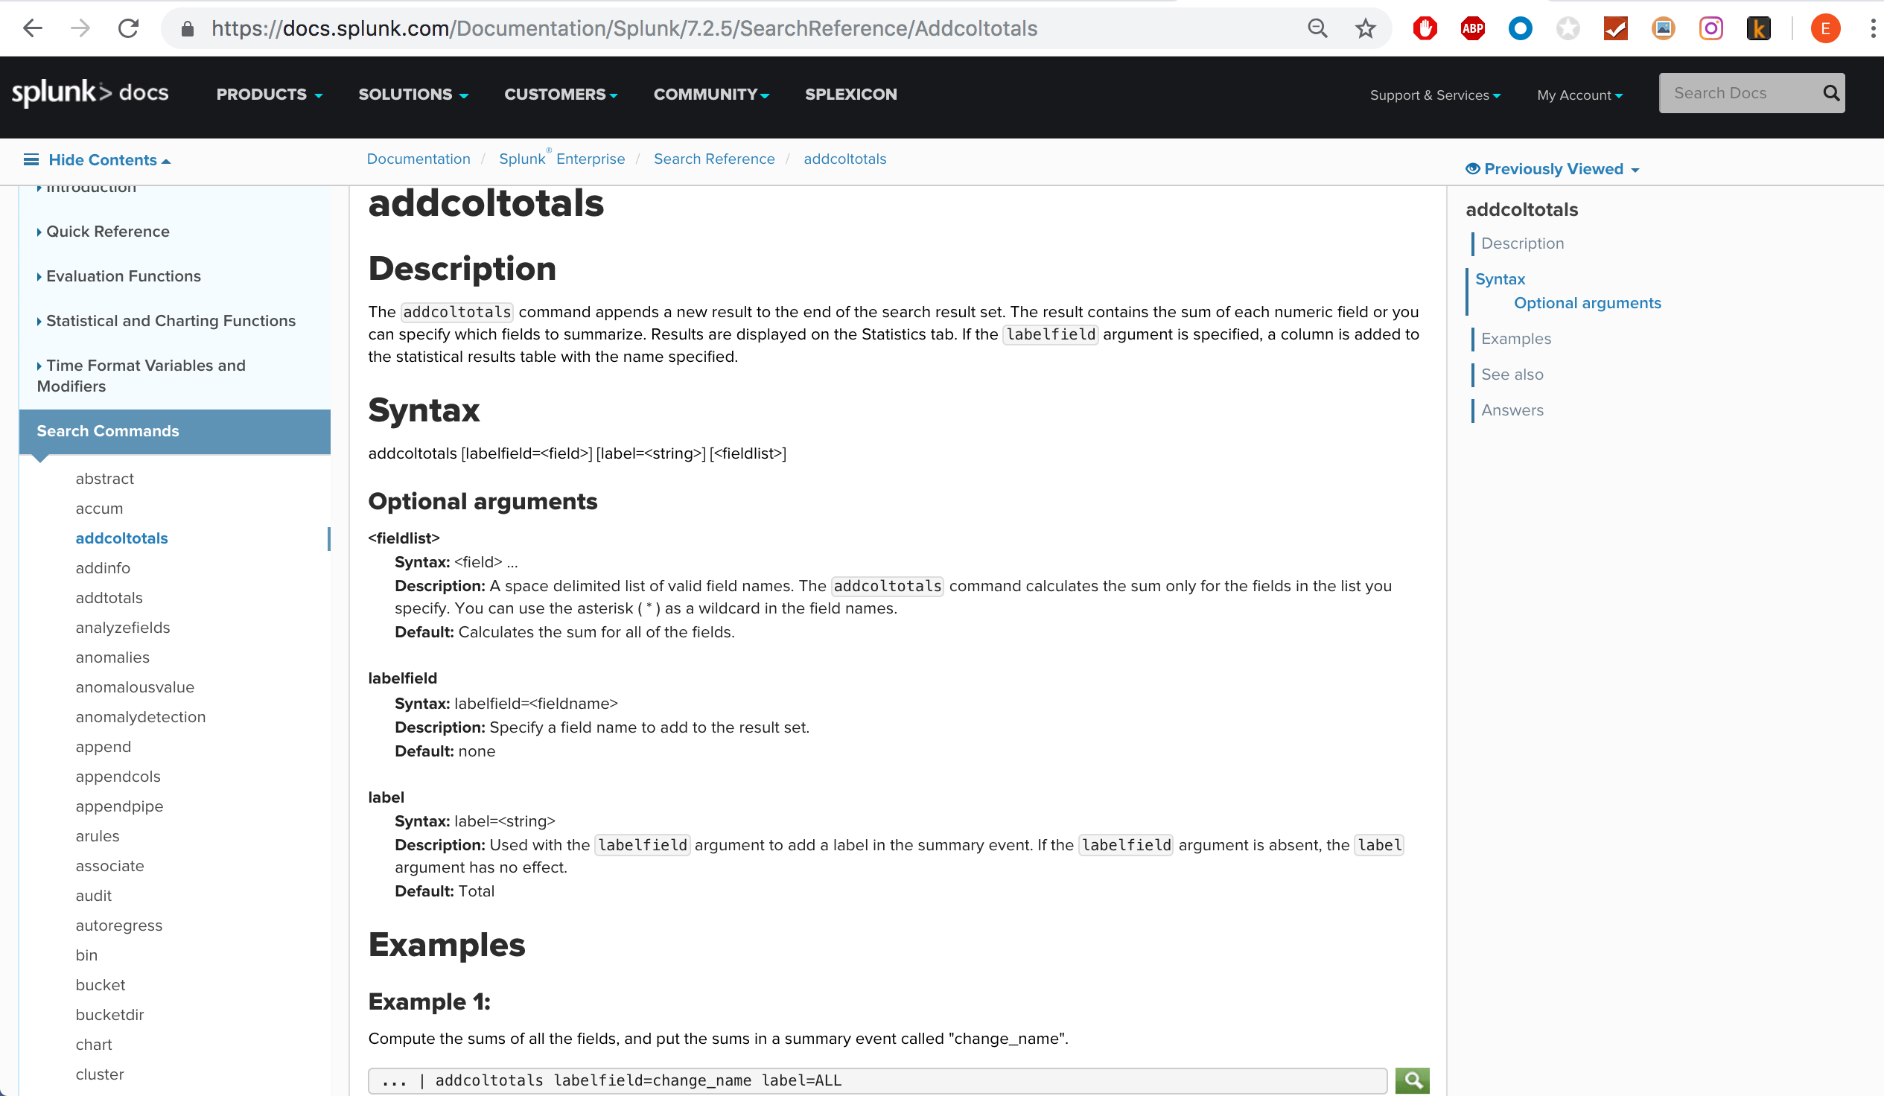Open the Chrome three-dot menu
This screenshot has height=1096, width=1884.
point(1873,28)
